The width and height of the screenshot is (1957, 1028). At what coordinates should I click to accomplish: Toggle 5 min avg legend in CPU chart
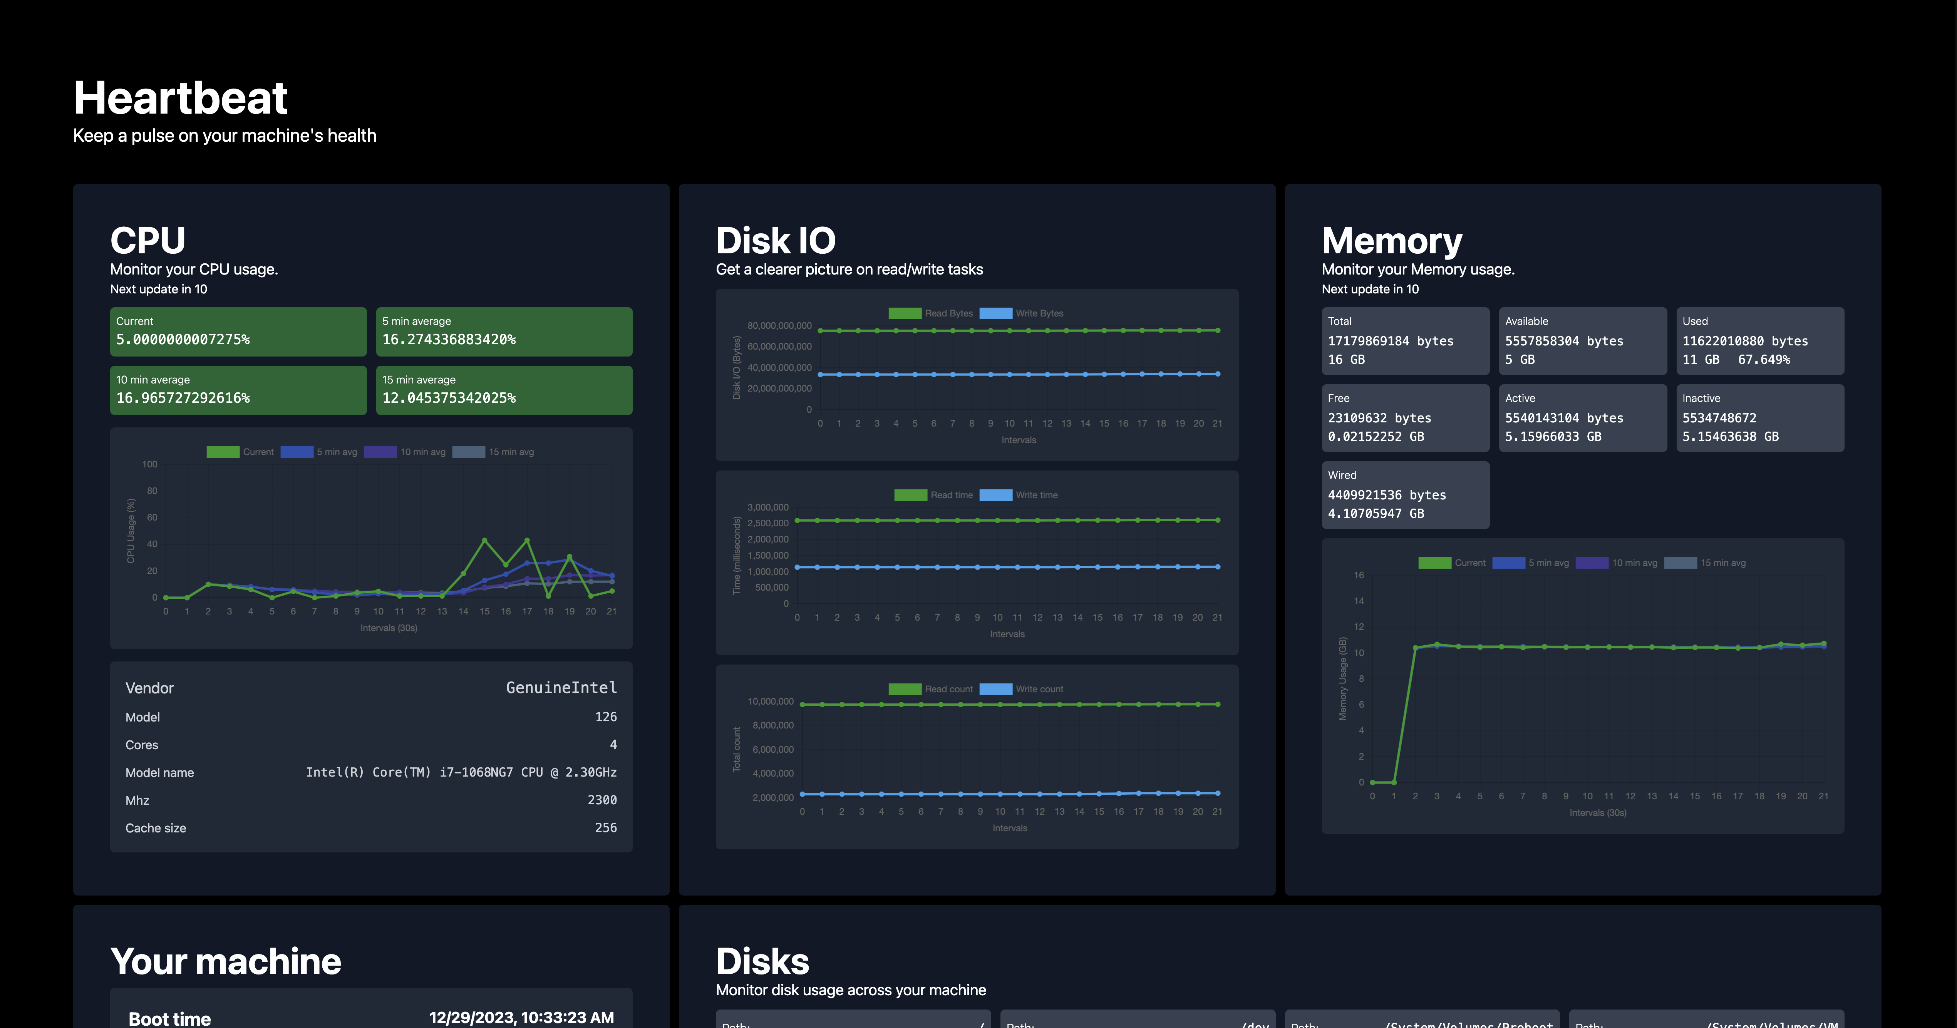[x=319, y=452]
